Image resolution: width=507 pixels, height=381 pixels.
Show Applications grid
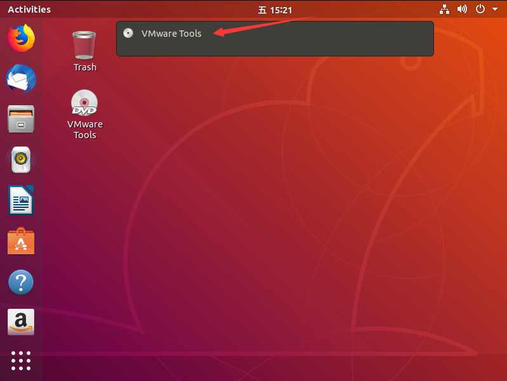[21, 361]
